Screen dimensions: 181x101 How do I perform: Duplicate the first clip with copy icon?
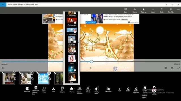(x=15, y=79)
